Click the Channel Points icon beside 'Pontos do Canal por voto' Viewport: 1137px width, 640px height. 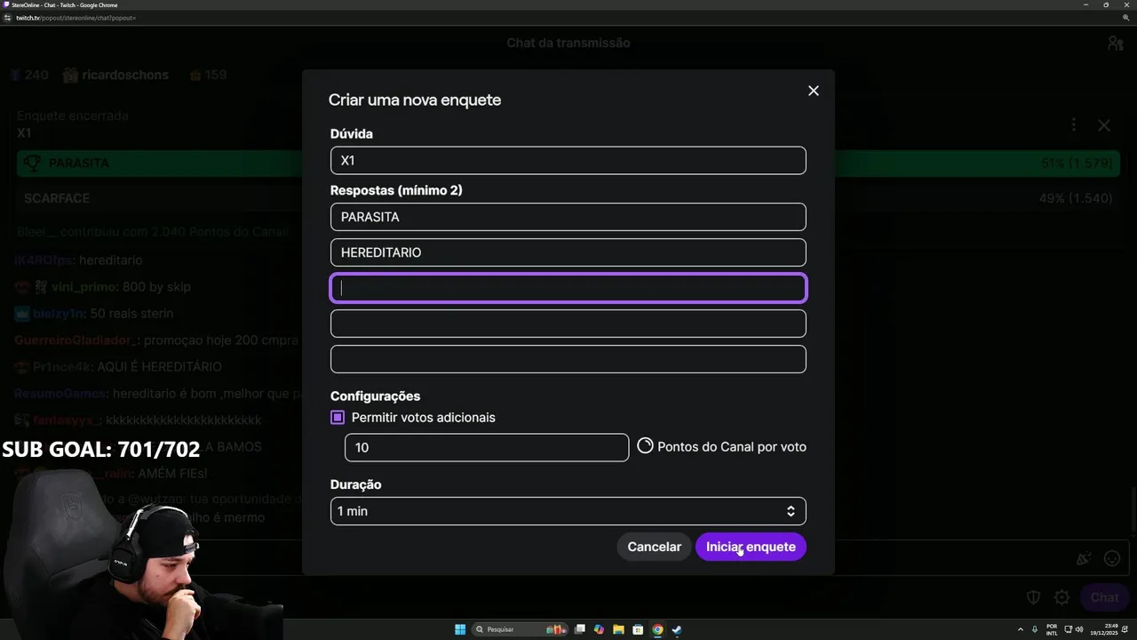[645, 446]
